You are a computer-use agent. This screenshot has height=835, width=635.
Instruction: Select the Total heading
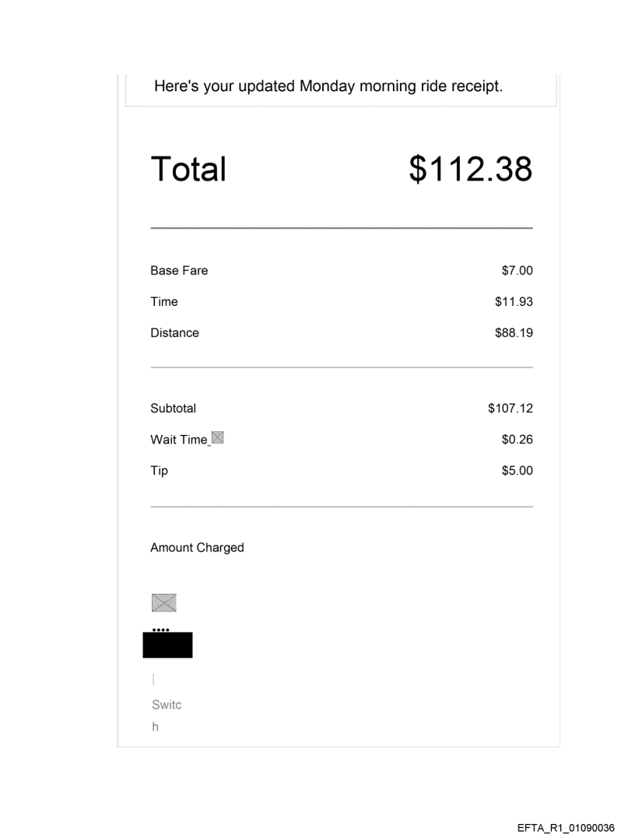click(x=188, y=169)
